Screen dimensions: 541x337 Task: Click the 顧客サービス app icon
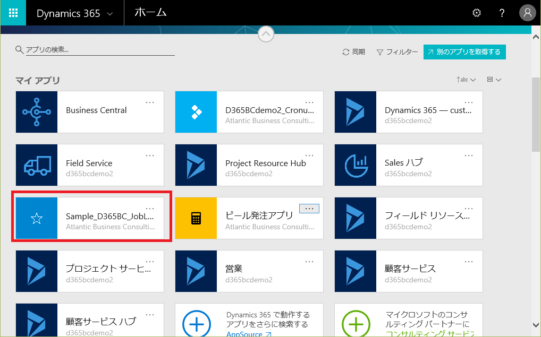tap(356, 271)
